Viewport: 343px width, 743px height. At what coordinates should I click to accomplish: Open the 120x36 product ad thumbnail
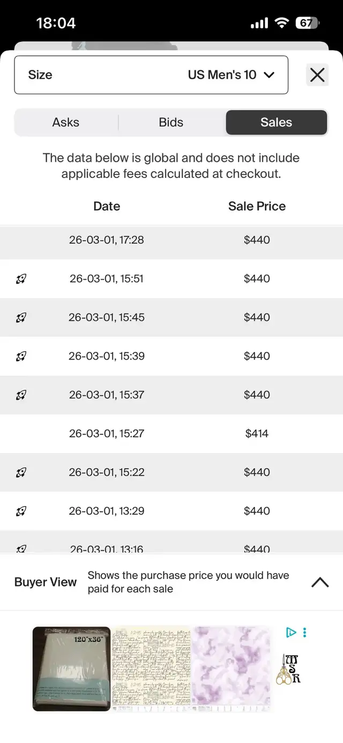71,668
